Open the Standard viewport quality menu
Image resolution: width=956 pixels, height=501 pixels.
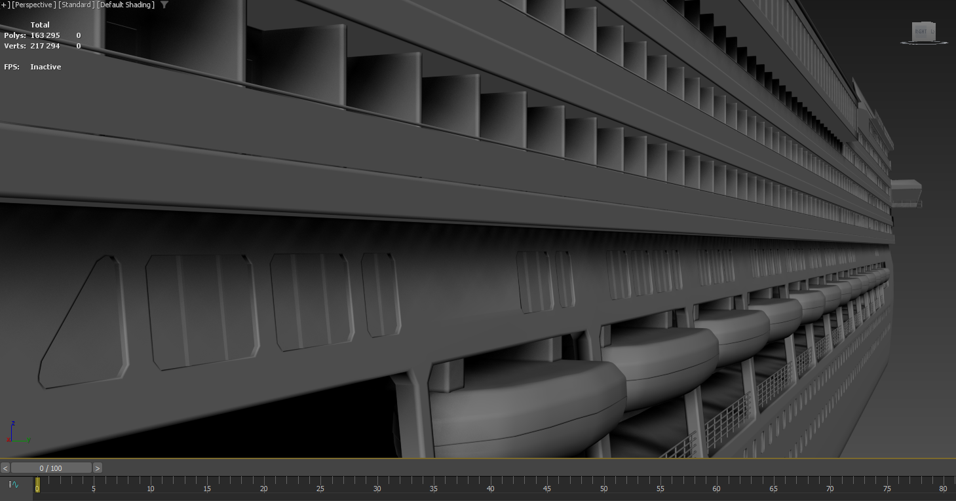tap(77, 5)
